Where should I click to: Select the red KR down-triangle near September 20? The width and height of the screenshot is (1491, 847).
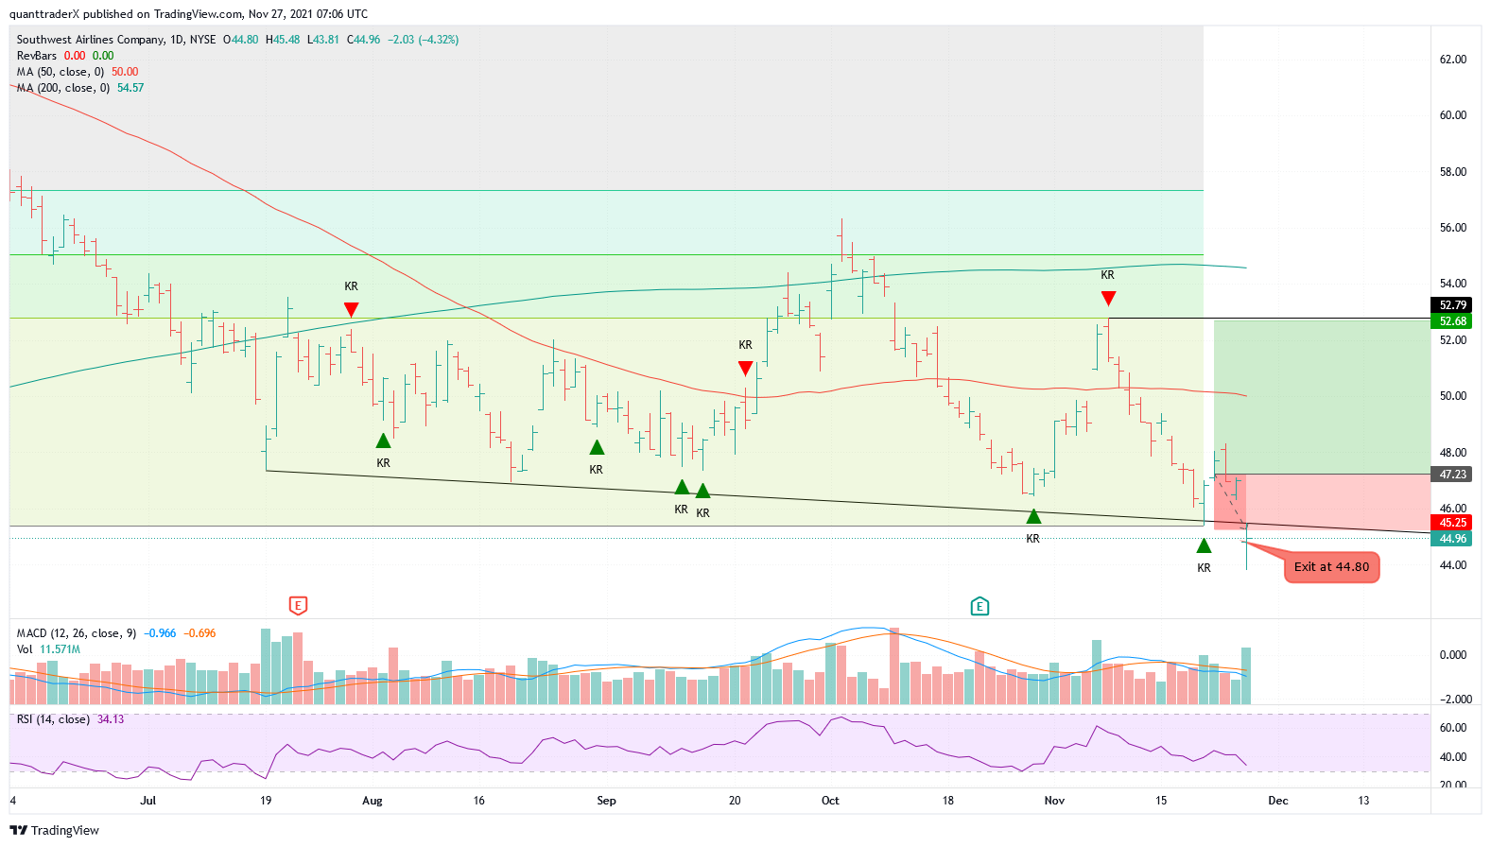[745, 369]
